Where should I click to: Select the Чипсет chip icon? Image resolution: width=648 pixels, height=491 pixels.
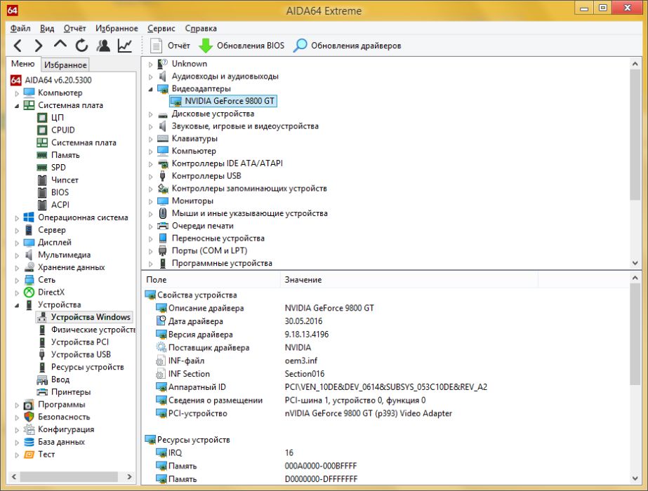[42, 180]
